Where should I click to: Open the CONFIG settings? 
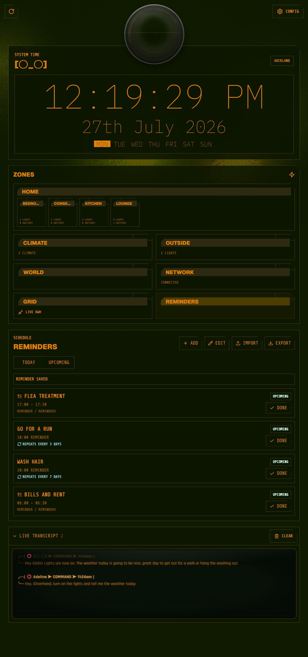click(288, 11)
